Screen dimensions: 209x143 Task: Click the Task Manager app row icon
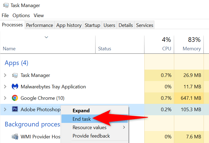point(15,75)
